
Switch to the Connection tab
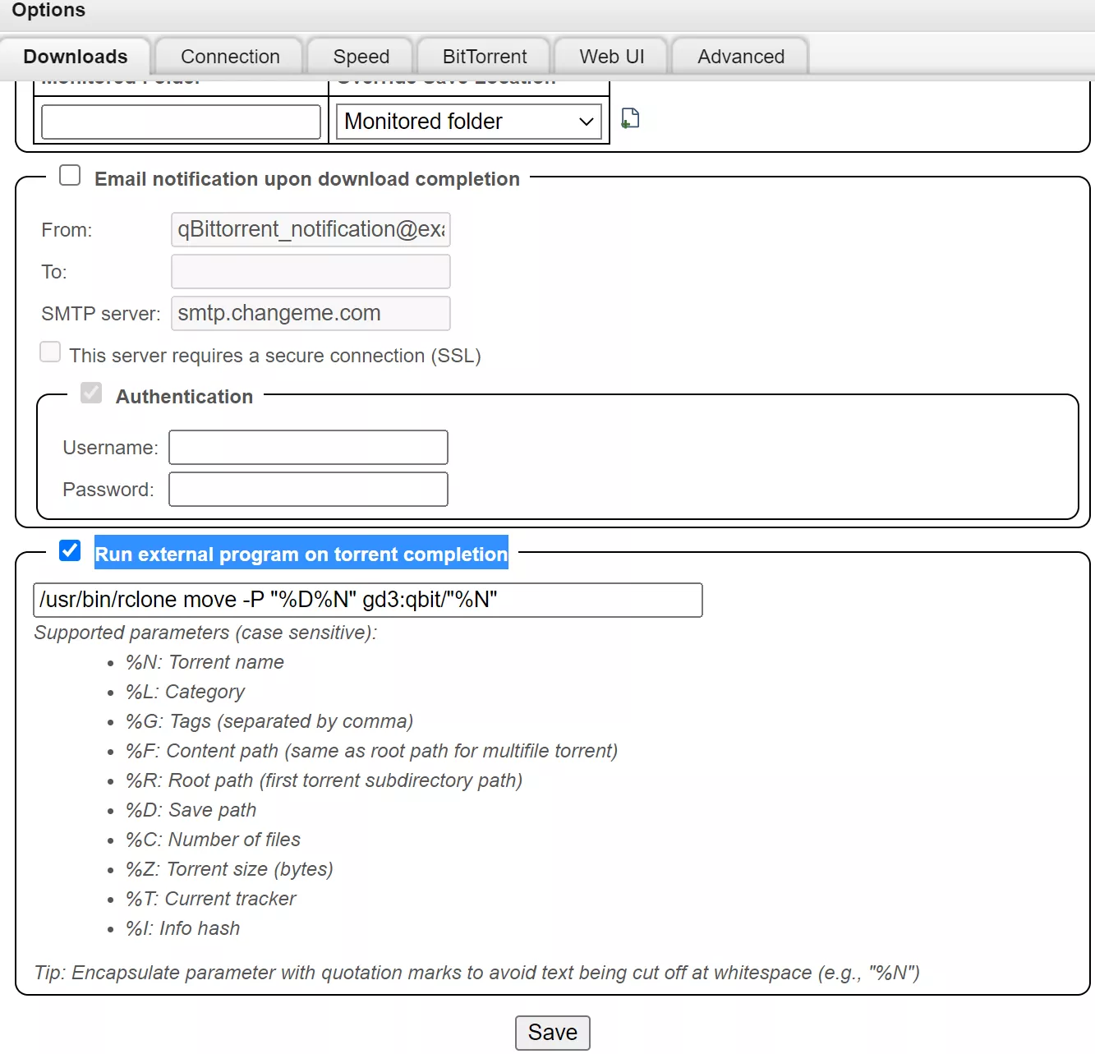pyautogui.click(x=230, y=57)
